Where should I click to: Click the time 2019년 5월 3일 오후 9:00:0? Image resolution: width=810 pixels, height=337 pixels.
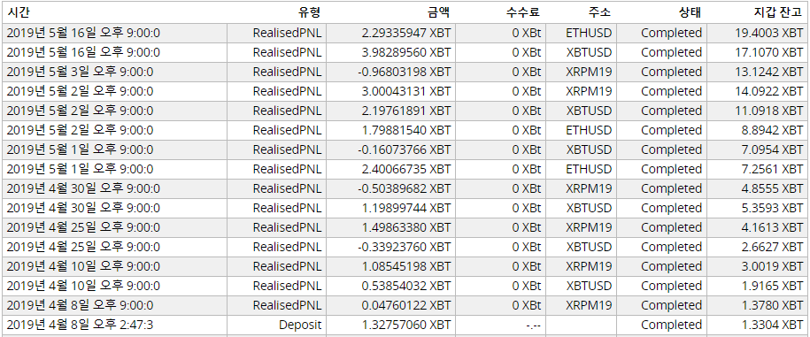pyautogui.click(x=80, y=73)
